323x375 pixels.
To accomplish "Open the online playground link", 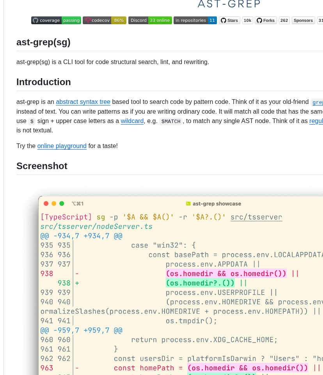I will pos(62,146).
